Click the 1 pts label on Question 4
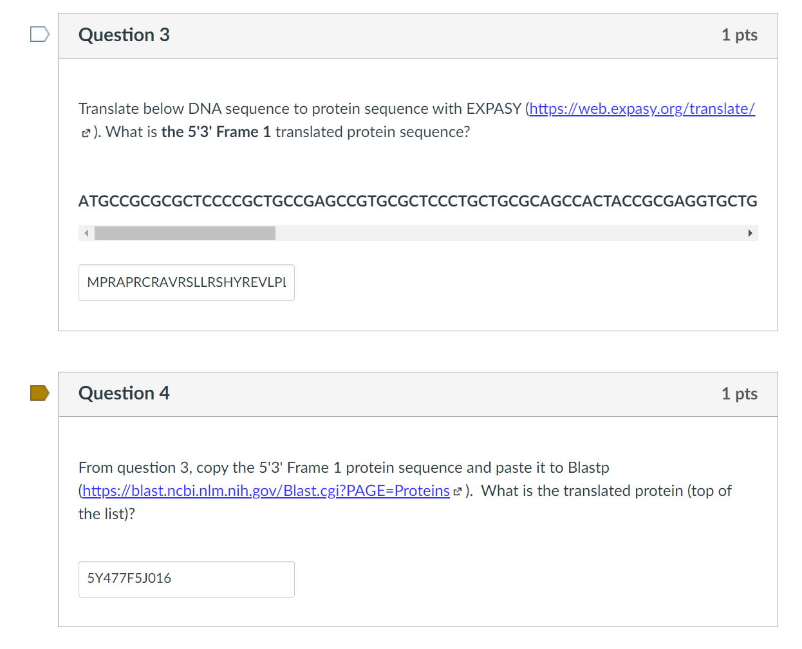Viewport: 802px width, 649px height. (x=739, y=394)
